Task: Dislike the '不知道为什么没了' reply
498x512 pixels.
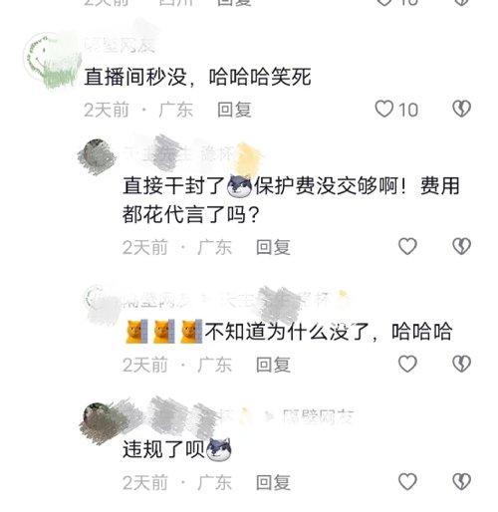Action: click(x=462, y=364)
